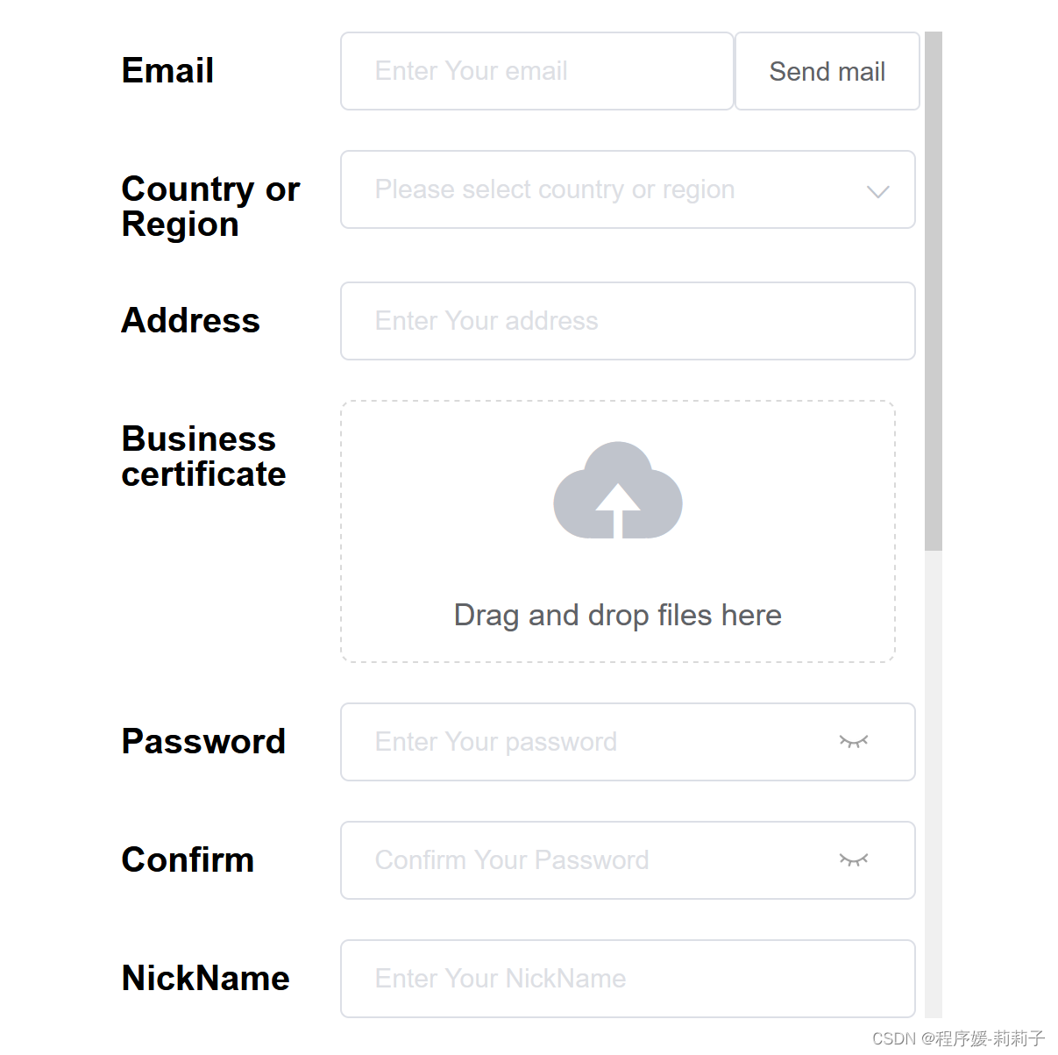Click the cloud upload icon
The width and height of the screenshot is (1058, 1055).
[618, 489]
